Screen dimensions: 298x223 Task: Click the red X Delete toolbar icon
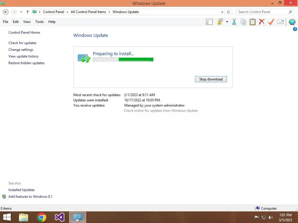(x=262, y=21)
